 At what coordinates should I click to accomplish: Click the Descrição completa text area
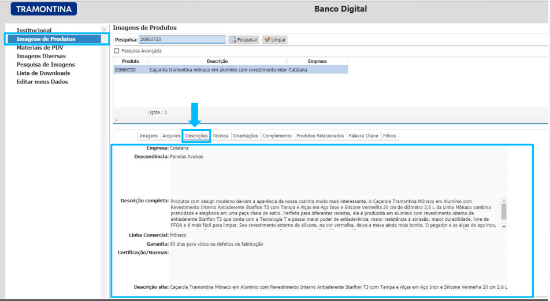point(336,213)
